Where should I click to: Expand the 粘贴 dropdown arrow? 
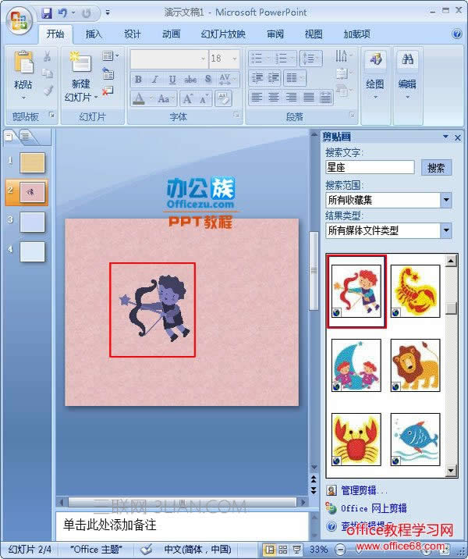click(x=23, y=98)
